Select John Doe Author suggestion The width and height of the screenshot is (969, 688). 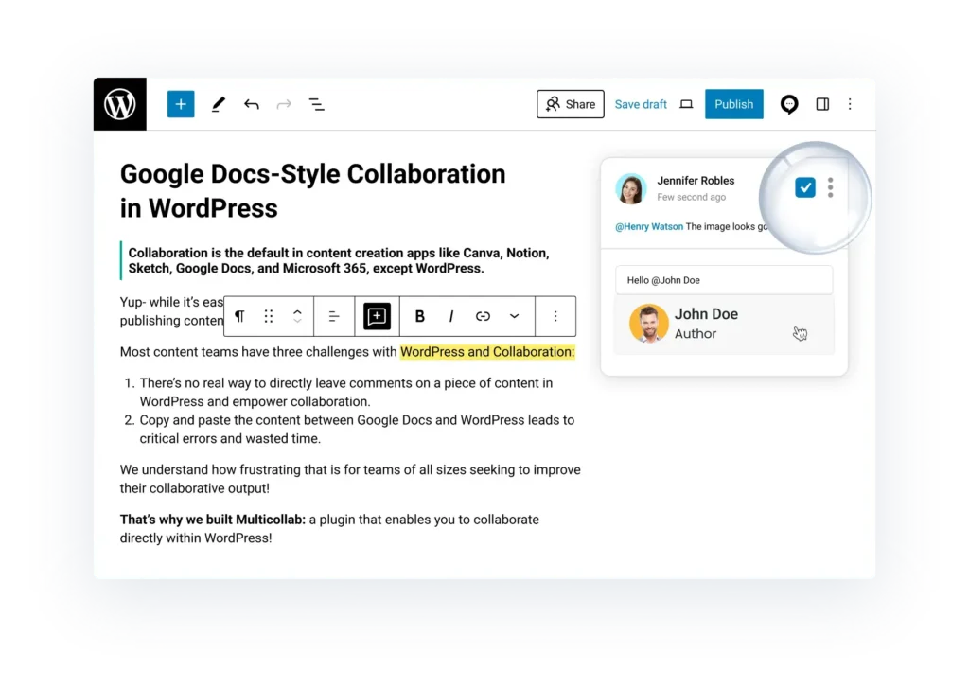pyautogui.click(x=724, y=324)
